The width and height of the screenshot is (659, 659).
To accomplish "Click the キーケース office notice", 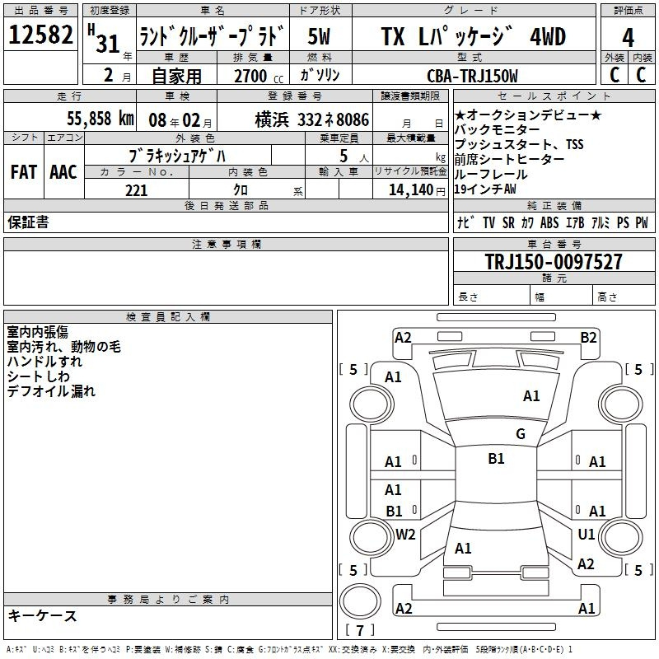I will coord(42,615).
